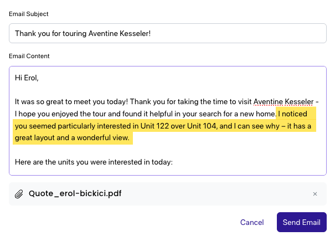
Task: Click the Email Content label
Action: pyautogui.click(x=29, y=56)
